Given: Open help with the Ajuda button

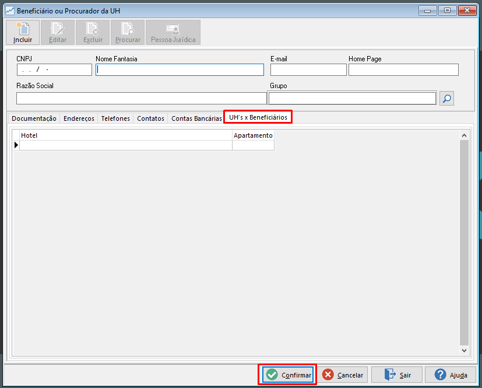Looking at the screenshot, I should (451, 375).
